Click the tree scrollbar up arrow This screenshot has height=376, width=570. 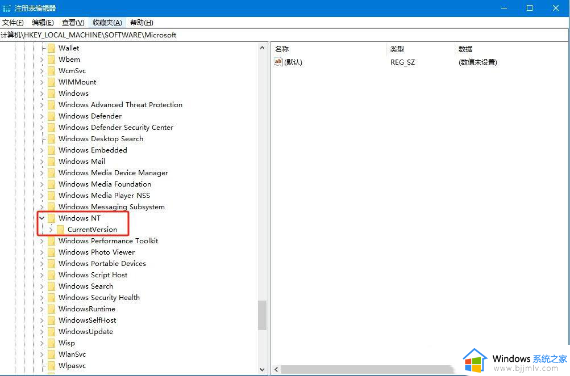262,48
